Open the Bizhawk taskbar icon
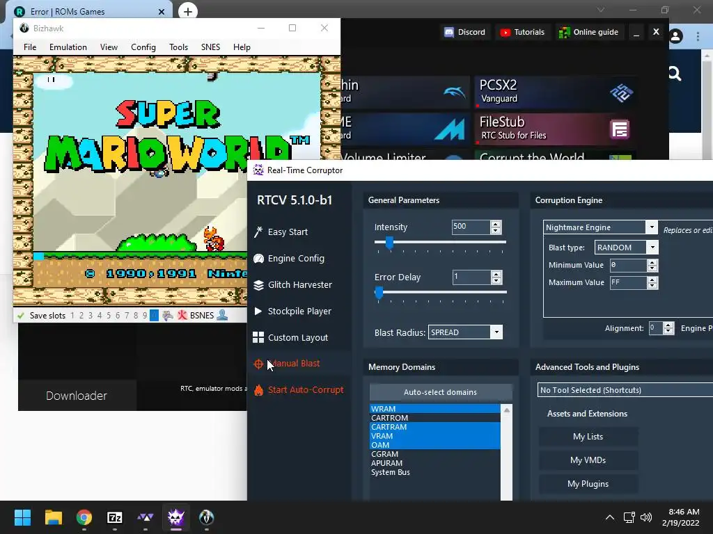713x534 pixels. pos(206,517)
